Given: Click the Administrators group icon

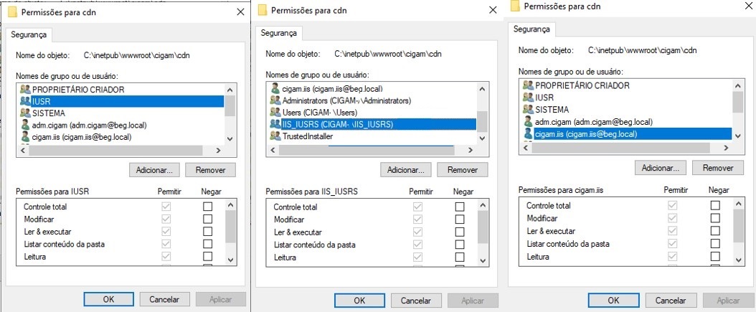Looking at the screenshot, I should (x=275, y=100).
